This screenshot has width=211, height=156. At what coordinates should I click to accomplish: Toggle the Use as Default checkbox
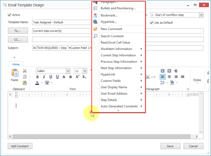tap(151, 23)
